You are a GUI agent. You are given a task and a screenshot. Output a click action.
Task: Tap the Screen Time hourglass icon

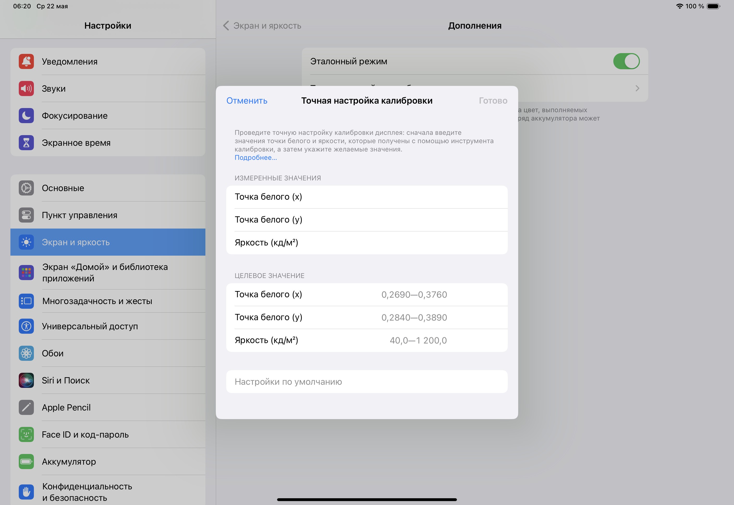point(26,143)
